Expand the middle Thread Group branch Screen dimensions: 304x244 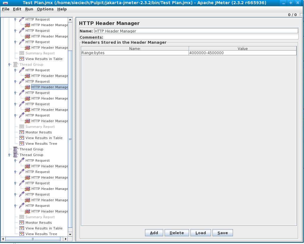click(10, 149)
